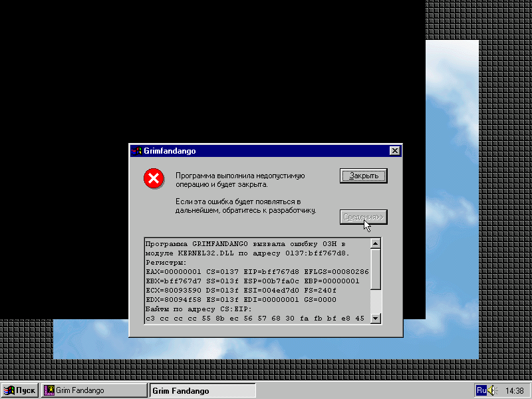Click the Ru keyboard language indicator

click(481, 390)
